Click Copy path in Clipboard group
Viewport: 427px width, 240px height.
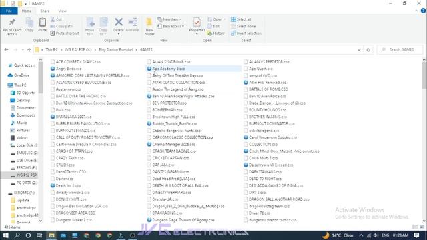pyautogui.click(x=61, y=27)
